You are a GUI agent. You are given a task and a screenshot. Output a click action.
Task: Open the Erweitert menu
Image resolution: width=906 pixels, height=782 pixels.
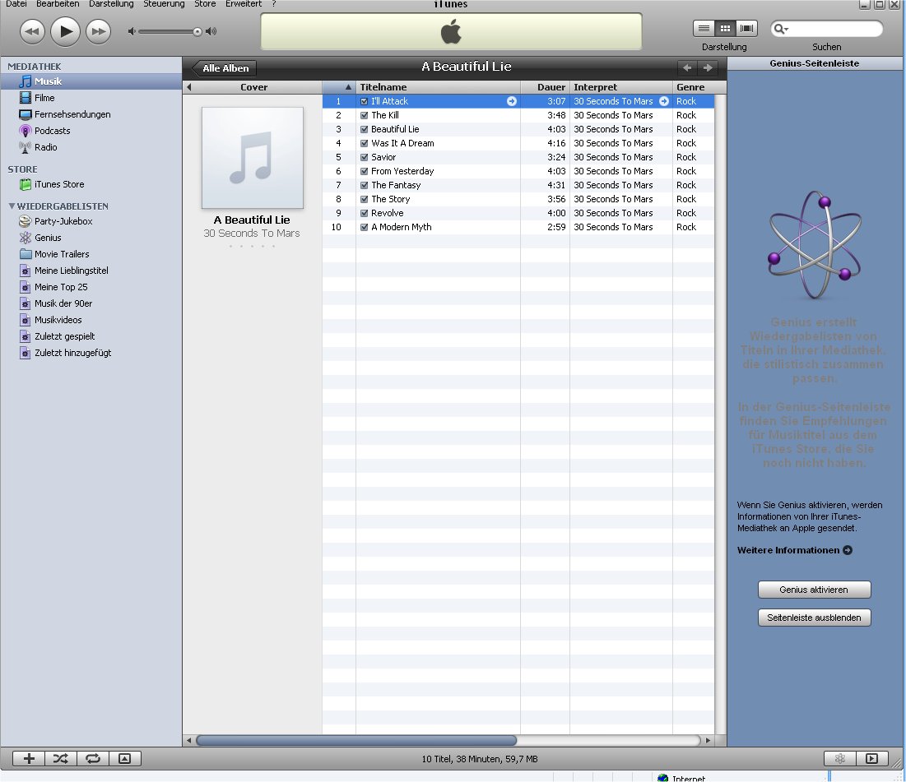pyautogui.click(x=244, y=4)
